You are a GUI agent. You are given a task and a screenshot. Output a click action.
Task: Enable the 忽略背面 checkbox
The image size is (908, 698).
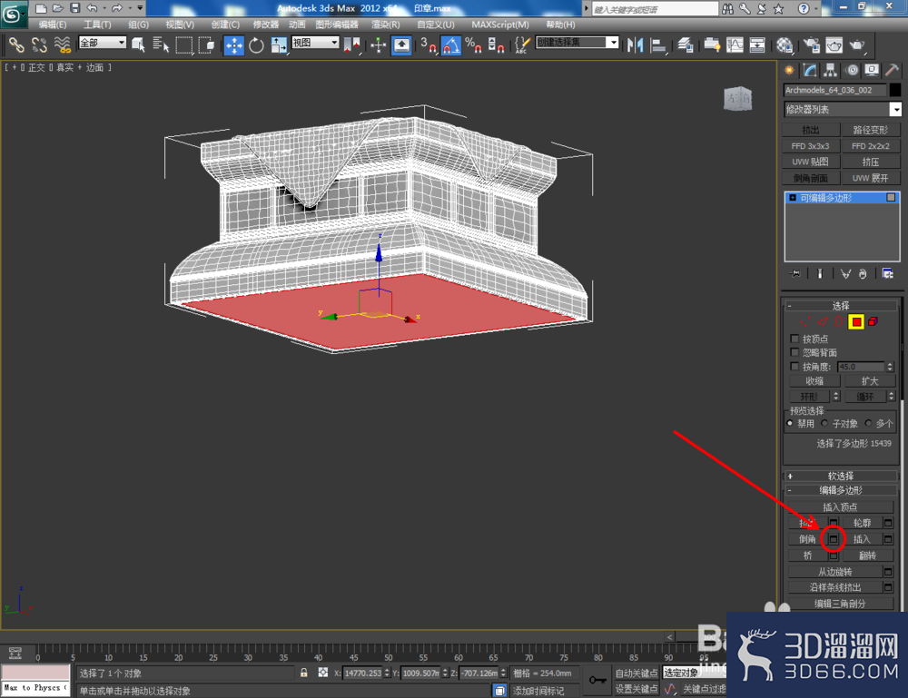point(794,352)
